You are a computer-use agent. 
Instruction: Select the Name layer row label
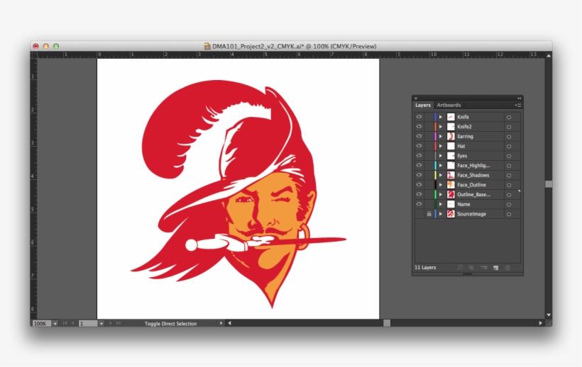tap(463, 205)
